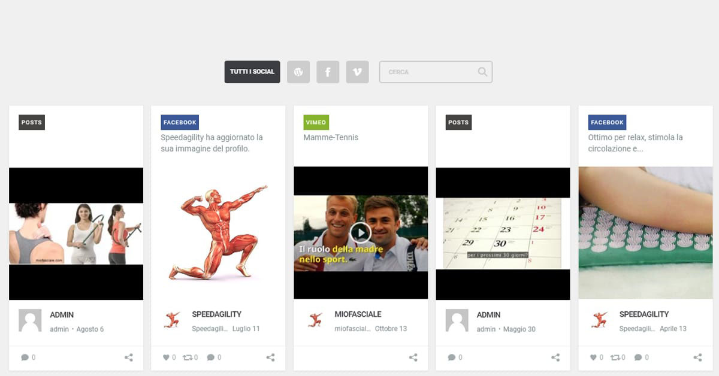
Task: Focus the Cerca search field
Action: pos(436,72)
